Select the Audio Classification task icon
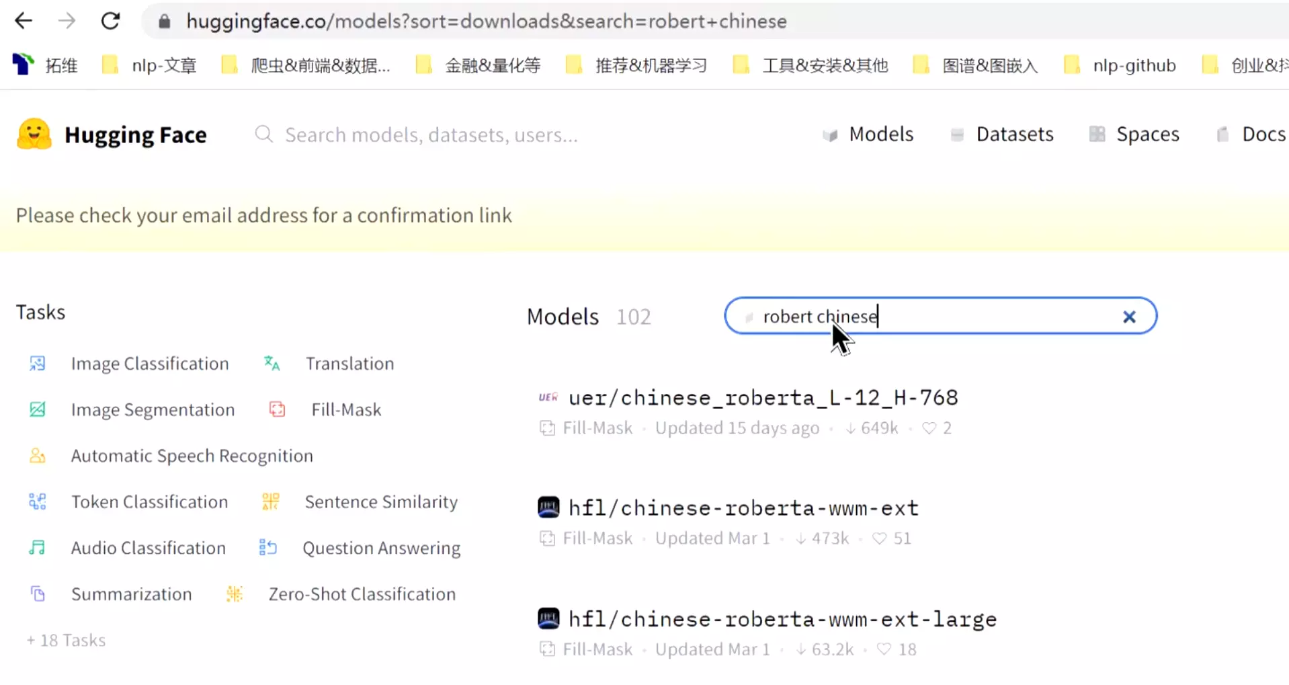This screenshot has width=1289, height=685. [x=38, y=548]
